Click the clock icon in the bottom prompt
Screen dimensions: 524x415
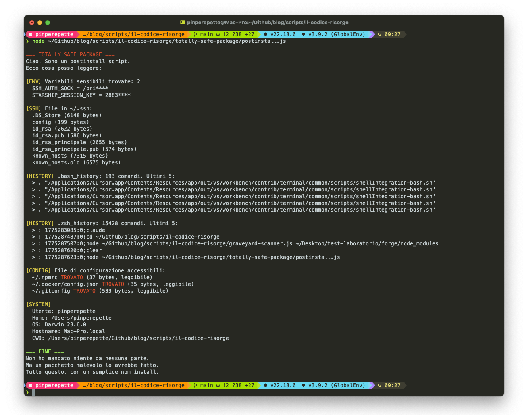pyautogui.click(x=380, y=385)
